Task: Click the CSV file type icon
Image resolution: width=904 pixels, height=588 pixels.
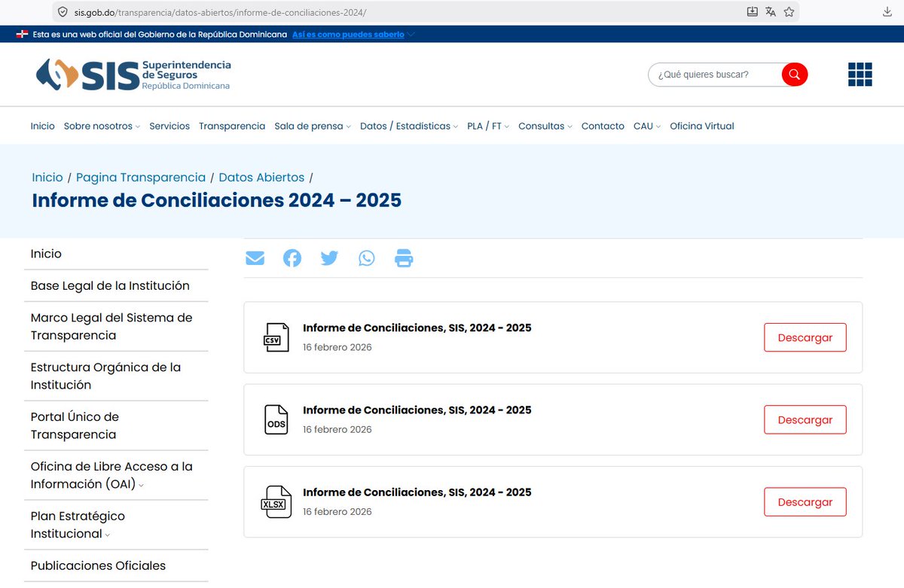Action: tap(276, 337)
